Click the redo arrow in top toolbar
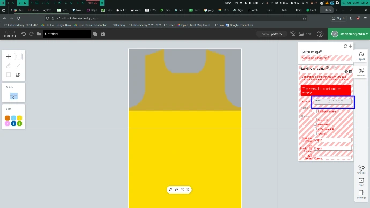This screenshot has width=370, height=208. tap(31, 34)
